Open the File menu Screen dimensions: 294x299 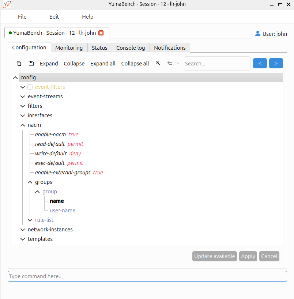click(22, 17)
